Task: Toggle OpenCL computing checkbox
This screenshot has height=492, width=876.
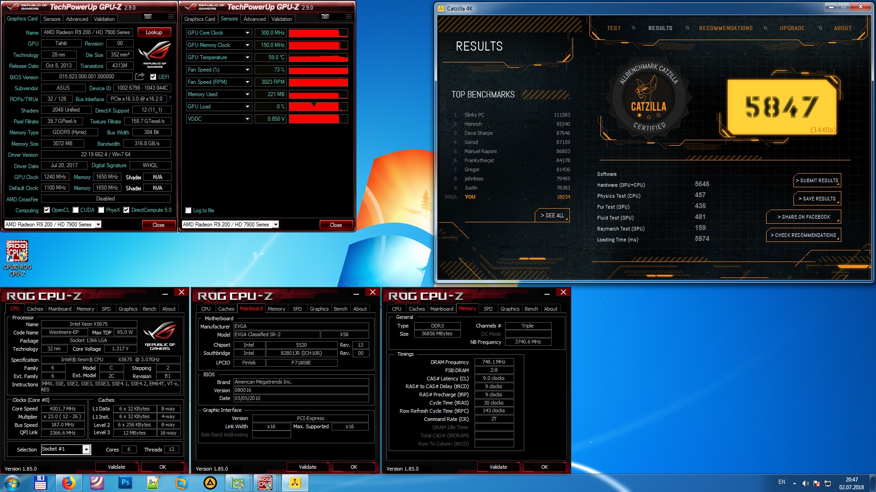Action: [x=47, y=210]
